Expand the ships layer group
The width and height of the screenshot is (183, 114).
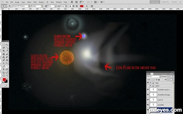click(151, 83)
